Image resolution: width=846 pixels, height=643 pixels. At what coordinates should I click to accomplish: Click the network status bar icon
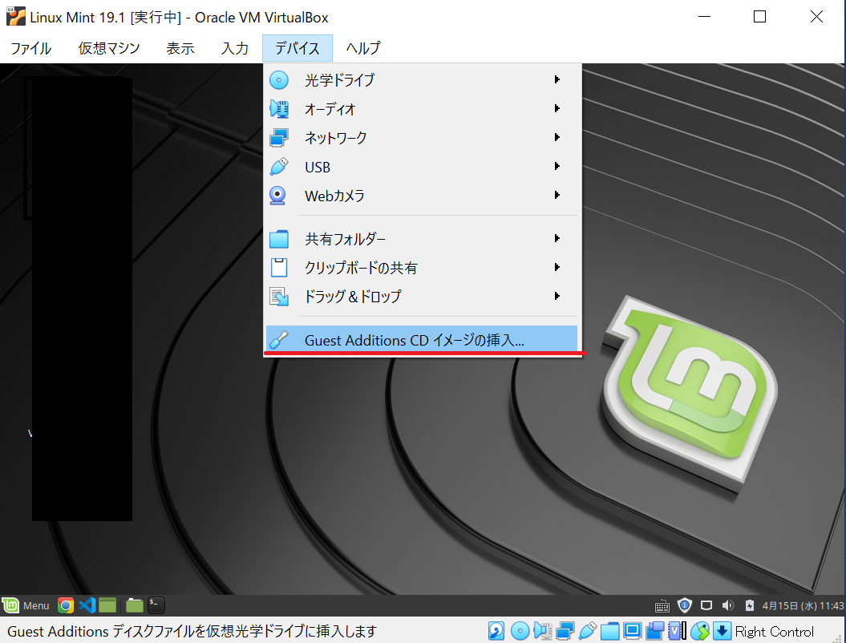pos(565,631)
